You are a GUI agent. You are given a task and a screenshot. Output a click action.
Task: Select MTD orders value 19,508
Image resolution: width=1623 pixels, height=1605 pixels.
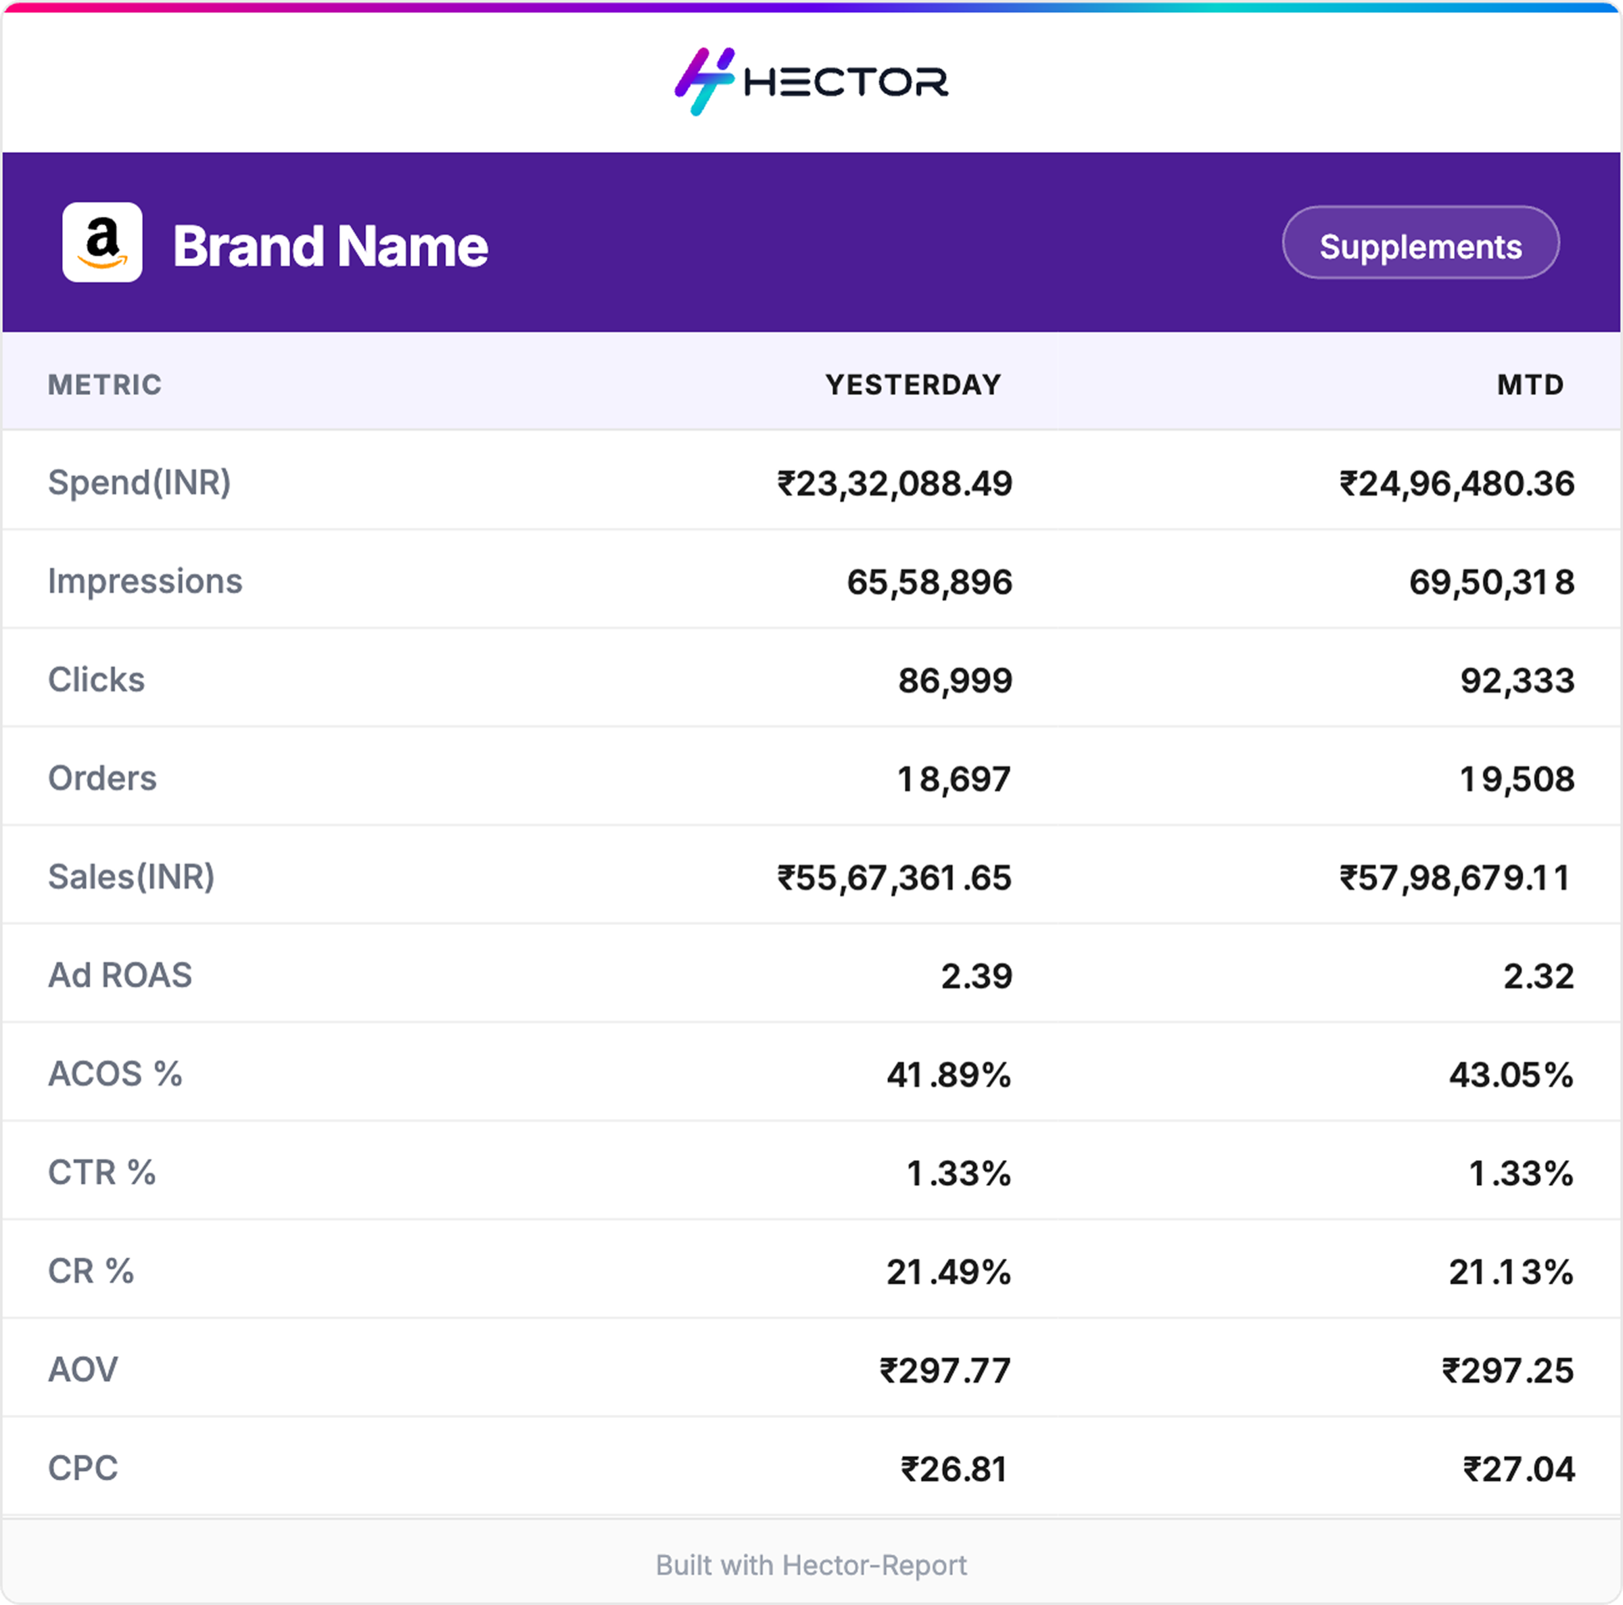tap(1517, 780)
